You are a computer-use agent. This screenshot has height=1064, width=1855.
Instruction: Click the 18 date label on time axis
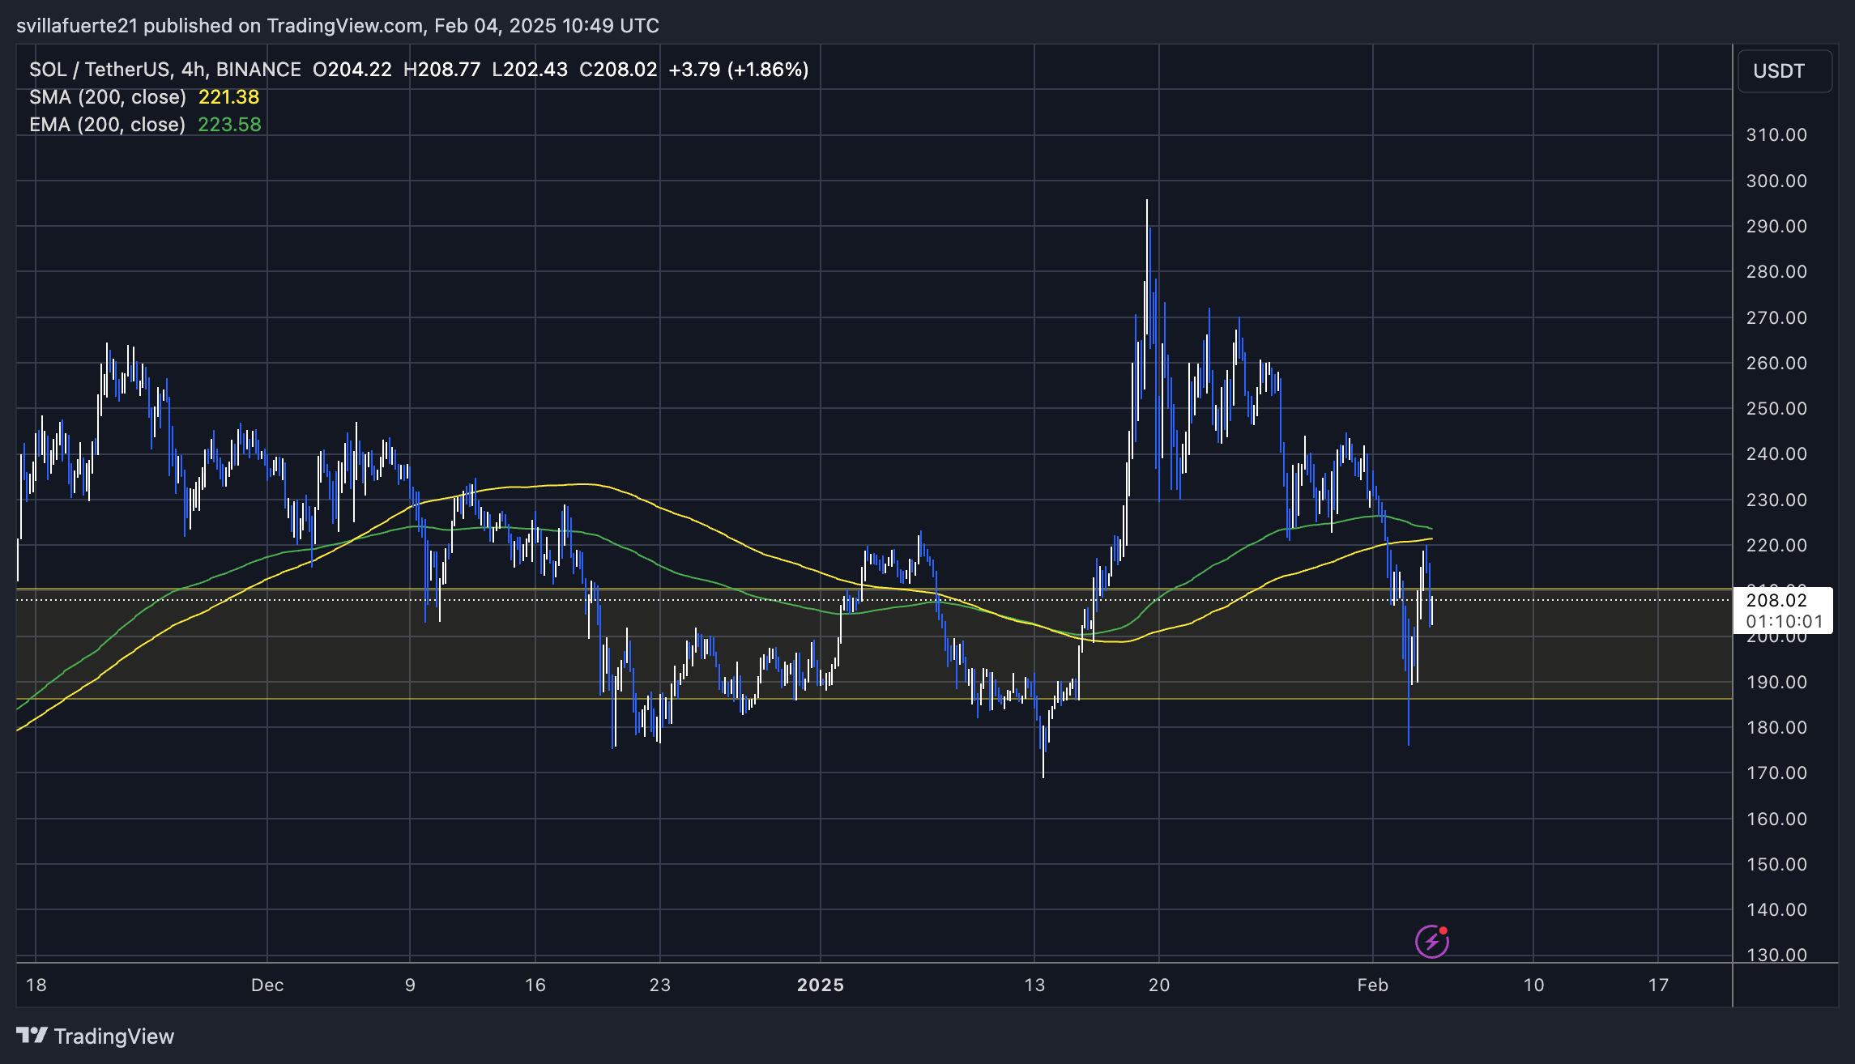tap(36, 985)
